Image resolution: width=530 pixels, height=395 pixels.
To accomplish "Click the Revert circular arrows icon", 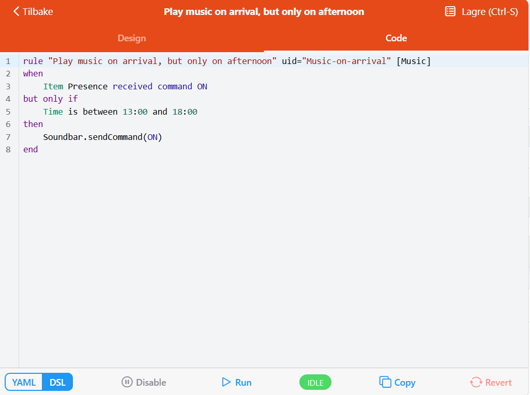I will (476, 382).
